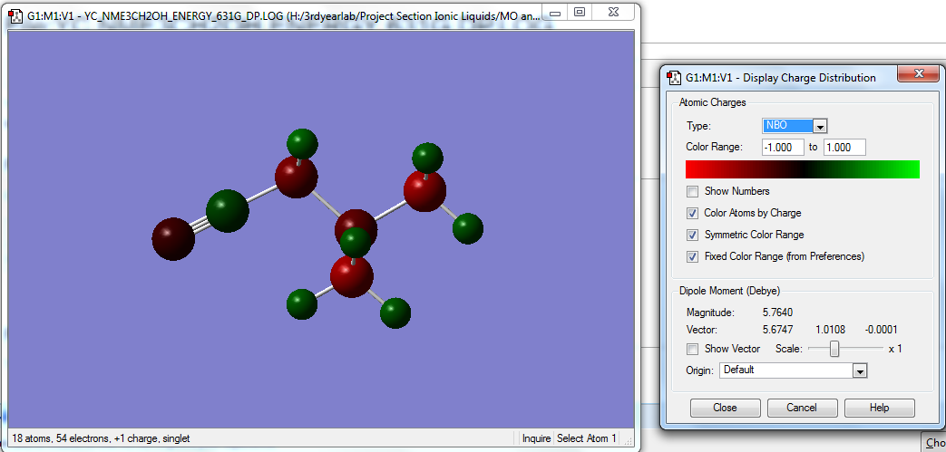Click the Inquire status bar item

click(x=536, y=438)
